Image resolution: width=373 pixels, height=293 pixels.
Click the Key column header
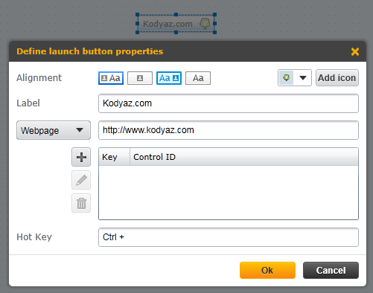tap(115, 157)
